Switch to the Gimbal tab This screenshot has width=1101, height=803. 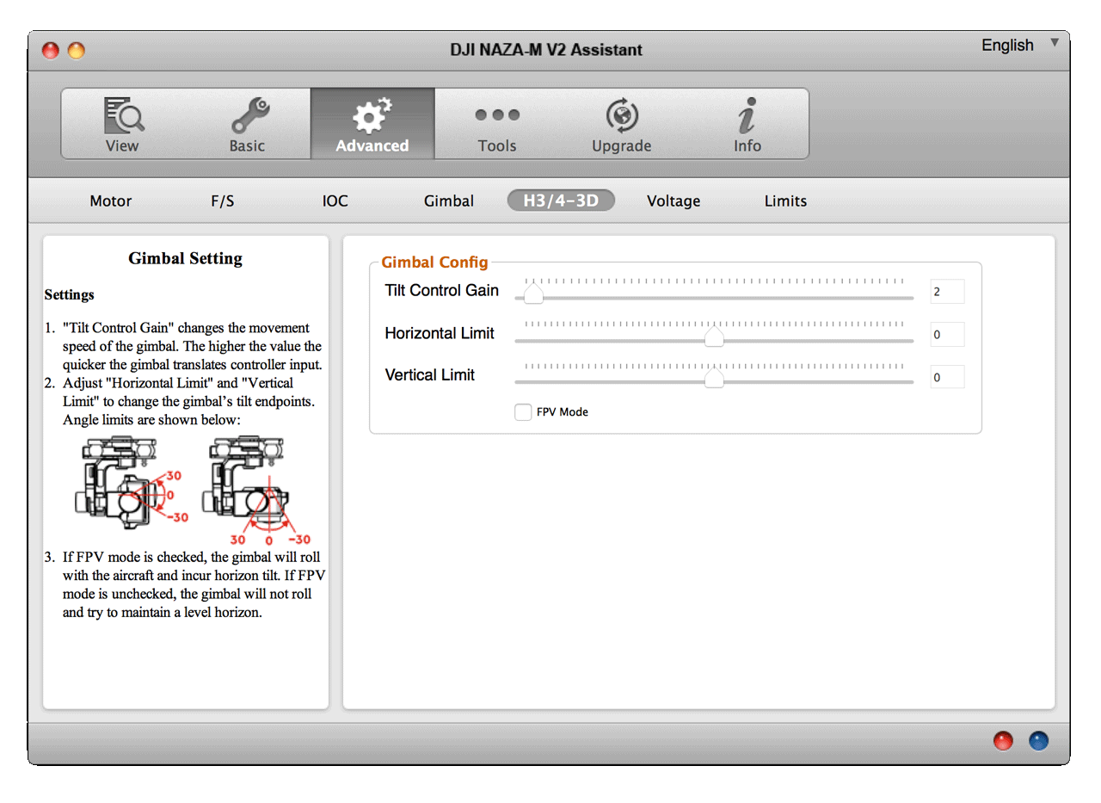coord(449,201)
